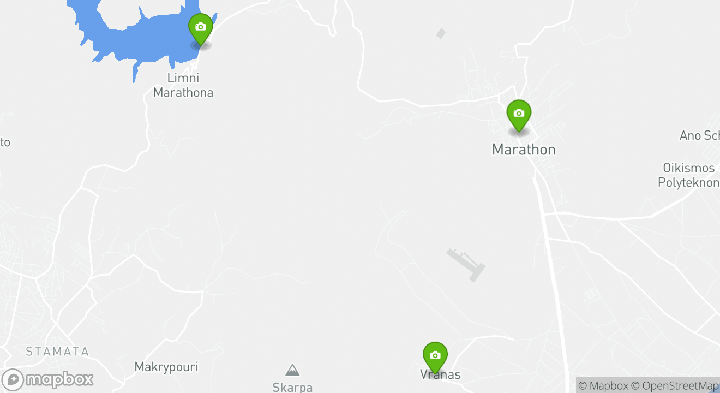
Task: Click the Vranas place label
Action: click(x=440, y=375)
